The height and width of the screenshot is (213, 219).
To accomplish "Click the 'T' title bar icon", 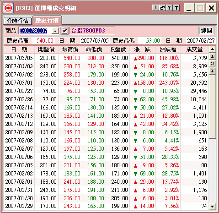I will coord(176,7).
